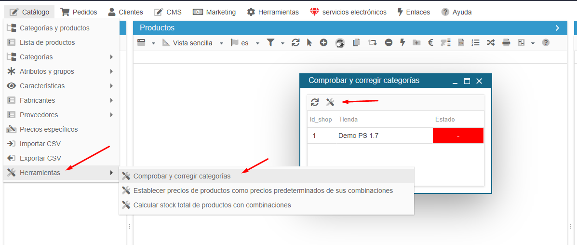The height and width of the screenshot is (245, 577).
Task: Click the refresh icon in the Productos toolbar
Action: click(x=296, y=43)
